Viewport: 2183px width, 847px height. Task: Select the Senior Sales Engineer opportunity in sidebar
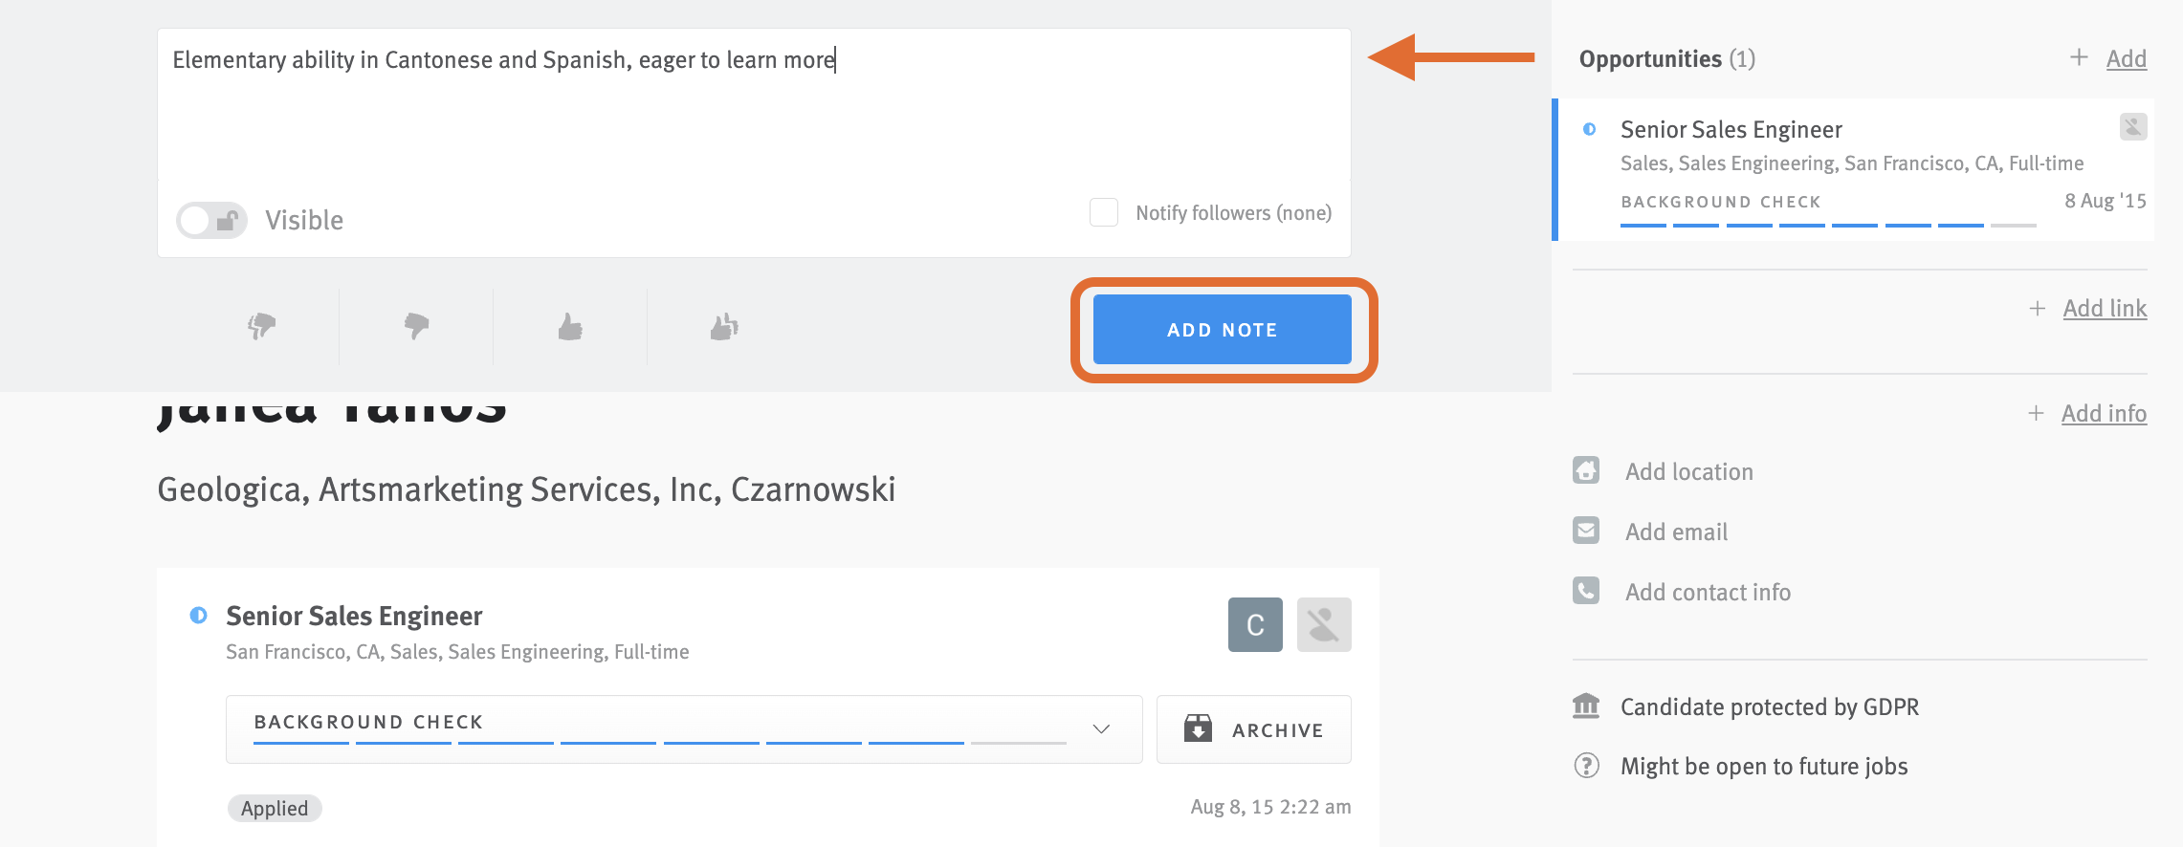click(1731, 129)
